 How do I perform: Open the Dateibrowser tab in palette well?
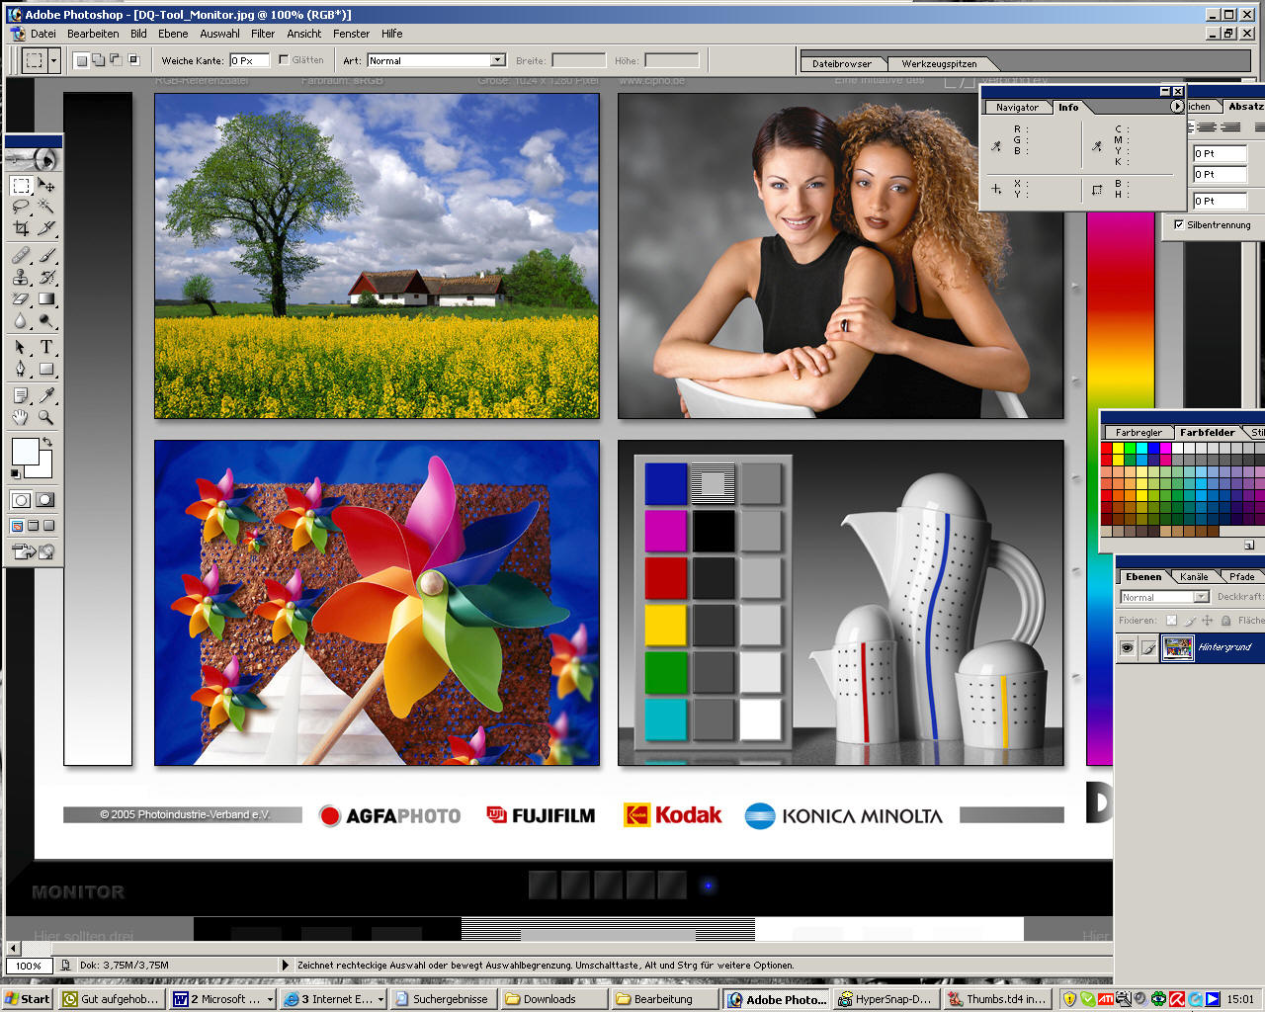click(x=841, y=63)
